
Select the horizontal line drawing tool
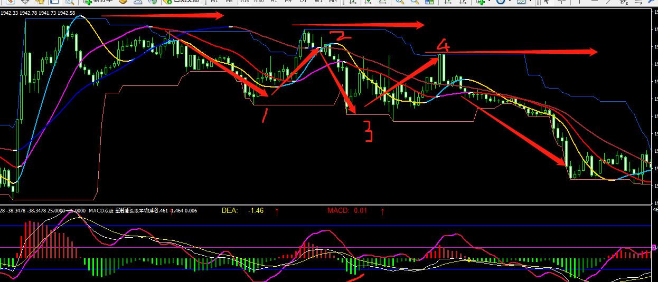(594, 2)
